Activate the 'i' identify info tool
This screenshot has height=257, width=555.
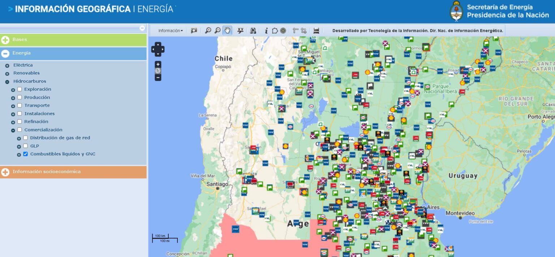click(266, 31)
